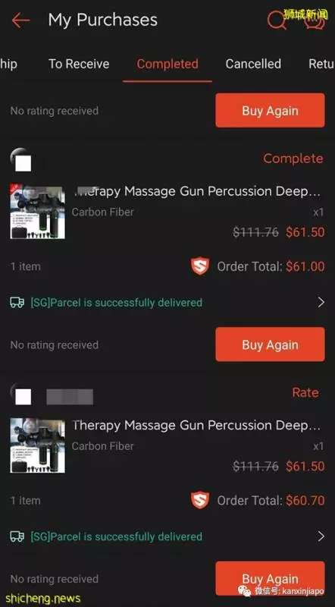Tap delivery truck icon of second massage gun order
This screenshot has height=607, width=335.
[17, 536]
